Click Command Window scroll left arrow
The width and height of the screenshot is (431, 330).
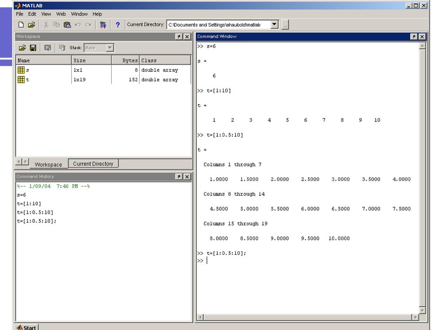tap(200, 317)
